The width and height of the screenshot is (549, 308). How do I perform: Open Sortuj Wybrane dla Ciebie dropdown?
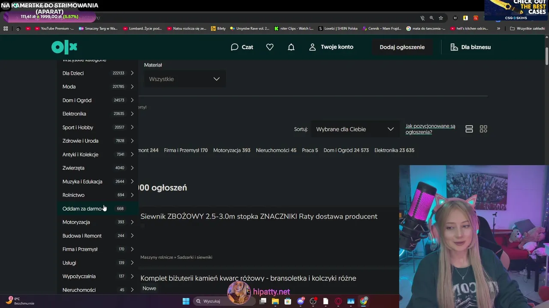click(x=355, y=129)
